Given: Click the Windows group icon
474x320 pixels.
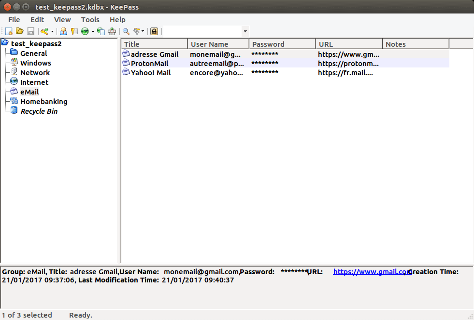Looking at the screenshot, I should (x=14, y=62).
